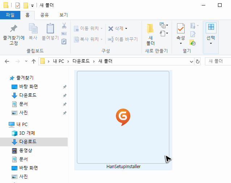Select pinned 바탕 화면 under 즐겨찾기
This screenshot has width=231, height=183.
[x=29, y=86]
